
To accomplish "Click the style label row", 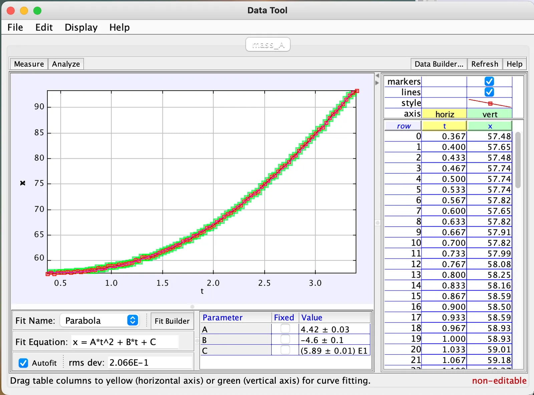I will [x=403, y=103].
